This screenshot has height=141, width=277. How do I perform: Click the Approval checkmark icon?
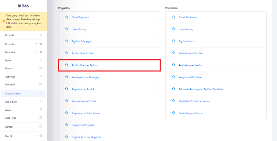click(41, 76)
